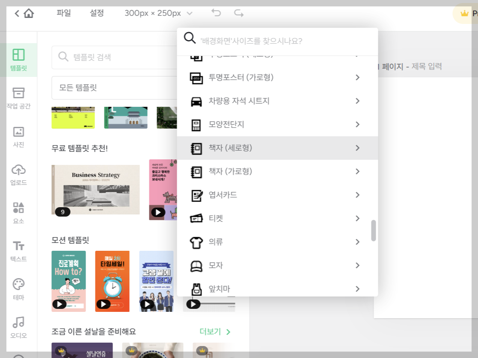Click the cap icon for 모자
This screenshot has width=478, height=358.
click(196, 266)
